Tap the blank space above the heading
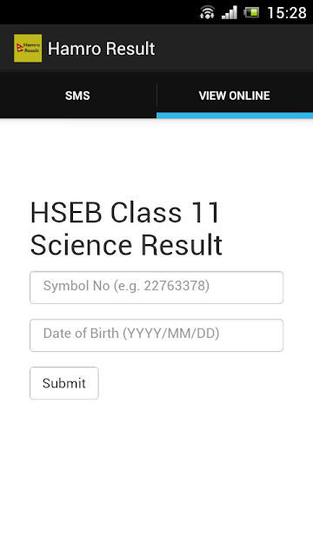This screenshot has height=556, width=313. 156,158
